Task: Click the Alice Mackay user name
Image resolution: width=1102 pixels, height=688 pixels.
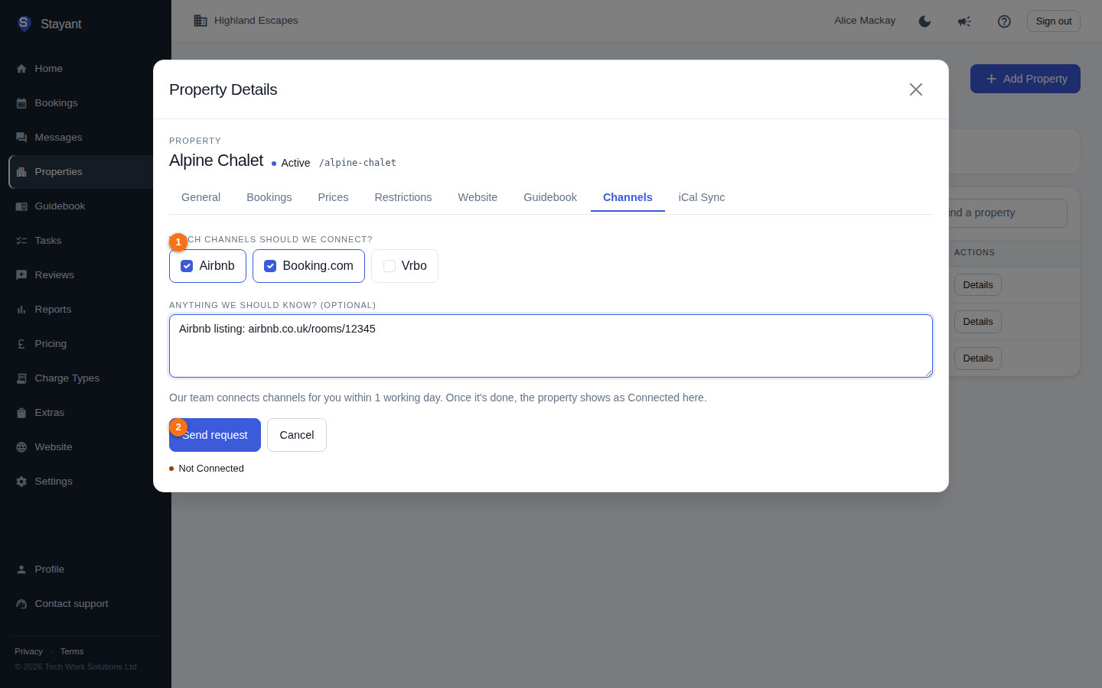Action: click(x=865, y=21)
